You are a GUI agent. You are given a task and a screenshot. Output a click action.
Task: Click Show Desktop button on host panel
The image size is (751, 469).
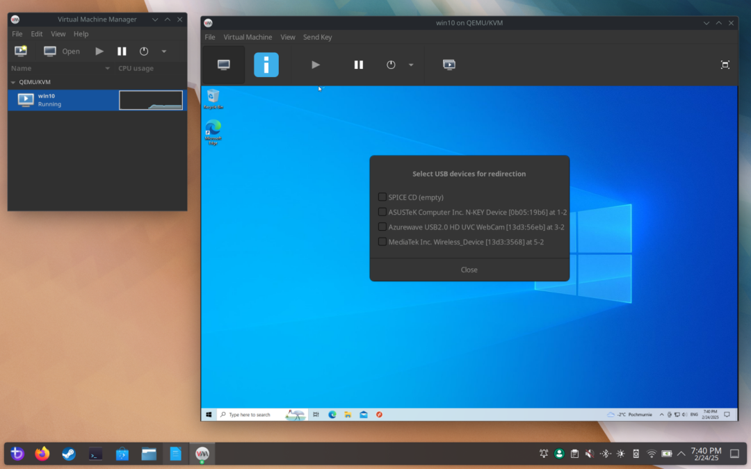click(734, 453)
